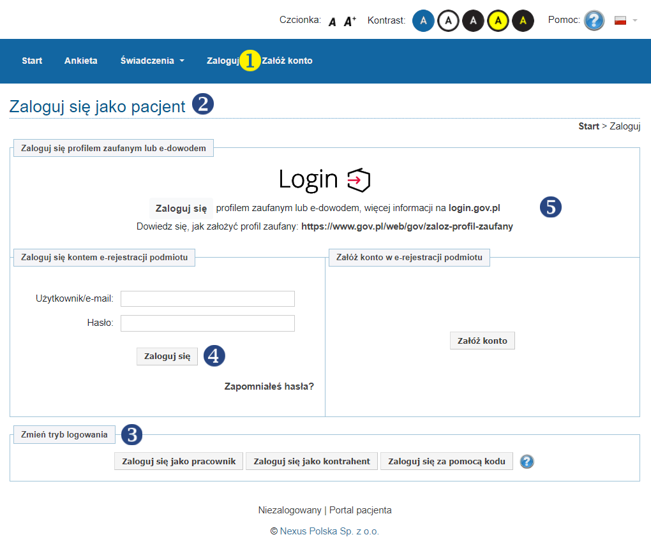Viewport: 651px width, 551px height.
Task: Open help icon next to code login
Action: pyautogui.click(x=527, y=461)
